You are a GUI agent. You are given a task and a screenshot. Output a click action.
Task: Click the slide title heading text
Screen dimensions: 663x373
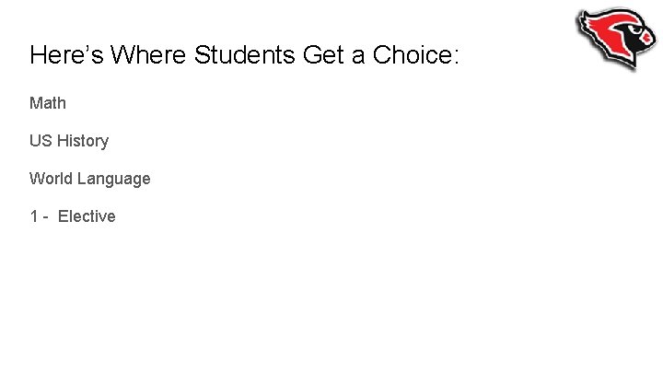[244, 55]
